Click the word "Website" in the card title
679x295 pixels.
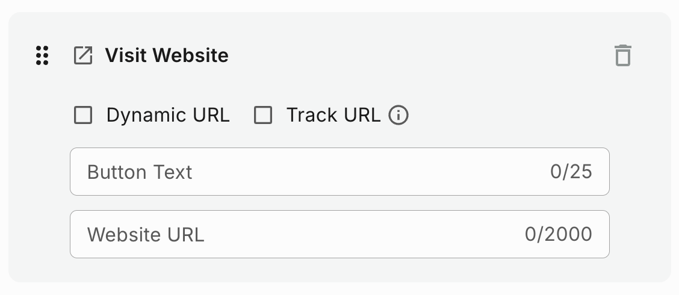(x=190, y=55)
